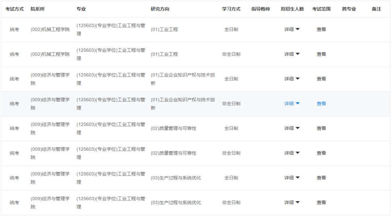
Task: Click the 拟招生人数 column header
Action: click(x=292, y=9)
